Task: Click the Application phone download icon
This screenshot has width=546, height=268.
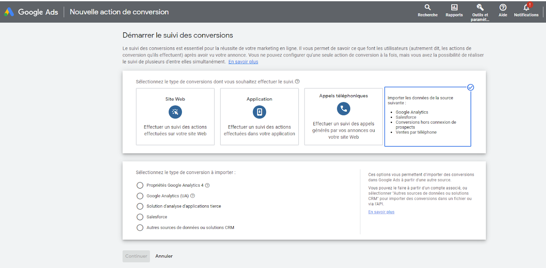Action: point(259,112)
